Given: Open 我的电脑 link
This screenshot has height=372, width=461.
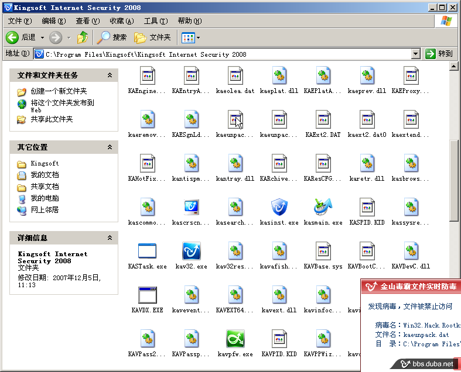Looking at the screenshot, I should 45,198.
